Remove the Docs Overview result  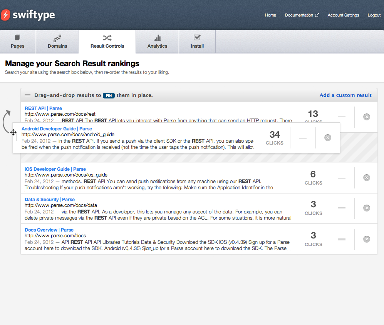coord(367,239)
